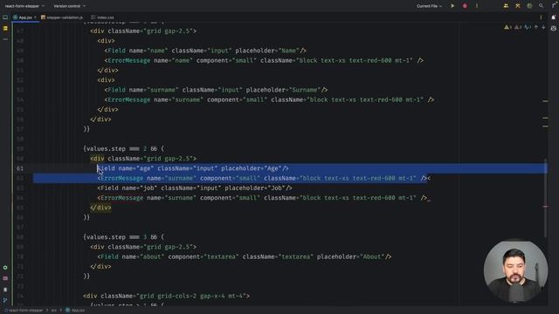Run the current file with play button
The image size is (559, 314).
coord(452,6)
